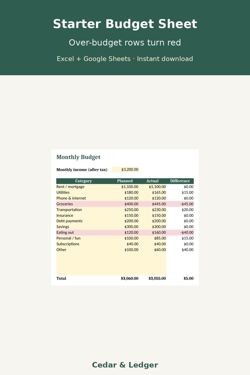Click "Excel + Google Sheets · Instant download" line
250x375 pixels.
point(125,59)
